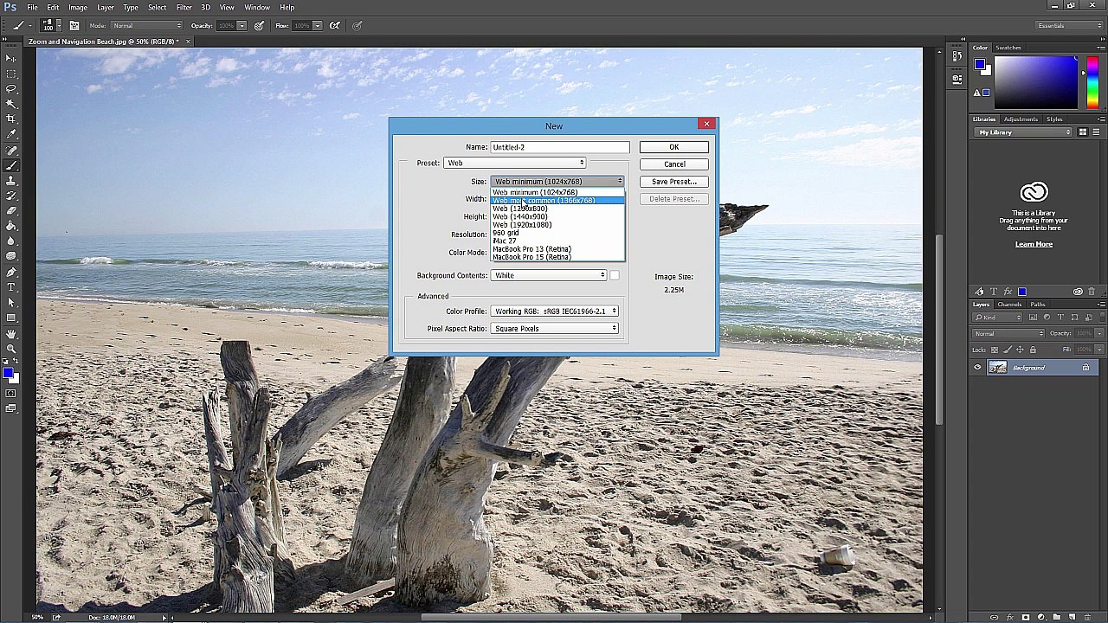Delete library item with trash icon
This screenshot has height=623, width=1108.
(1091, 292)
